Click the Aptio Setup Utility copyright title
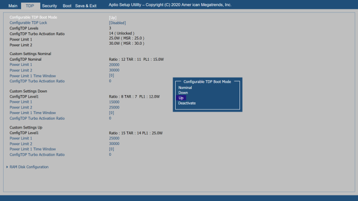 [170, 5]
